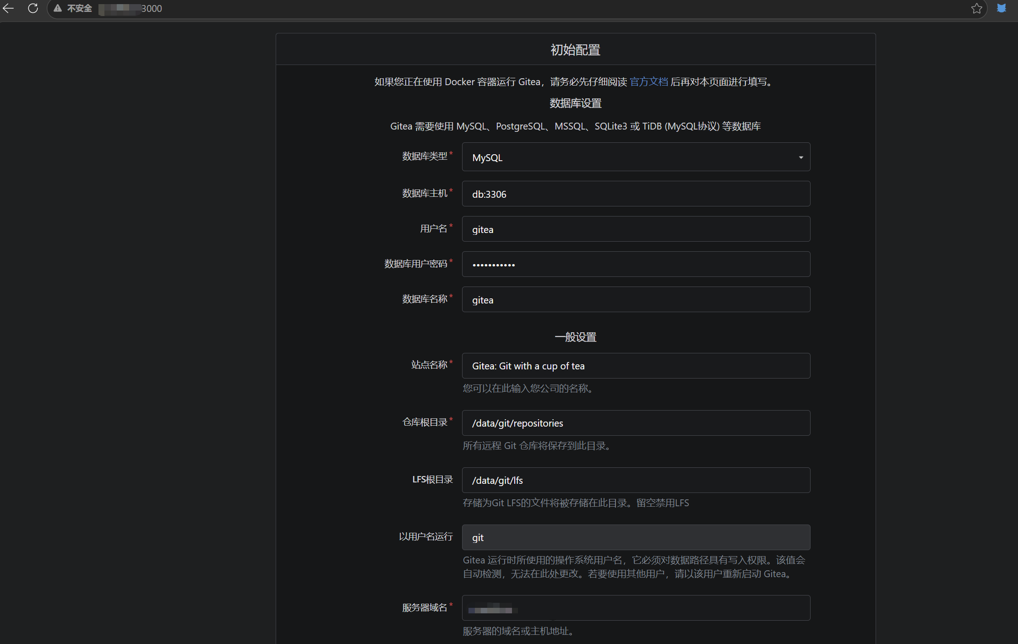Open the database type MySQL dropdown

pos(636,157)
